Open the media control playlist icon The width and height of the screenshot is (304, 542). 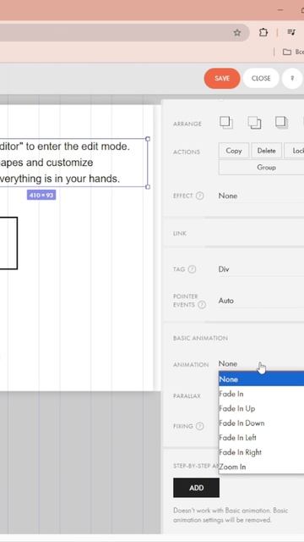(x=291, y=32)
